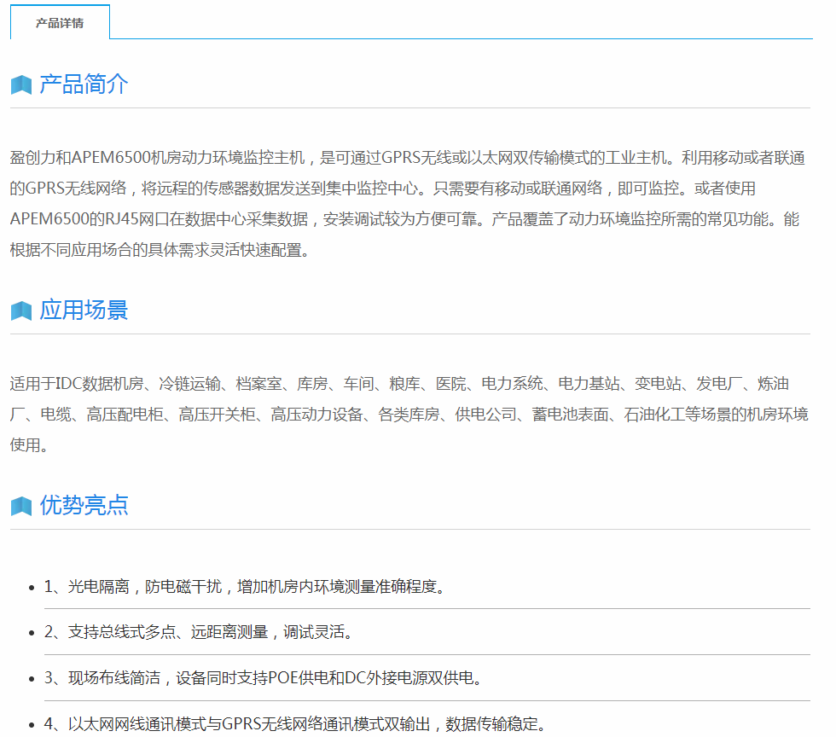Click list item about GPRS无线网络通讯模式双输出

click(x=295, y=725)
